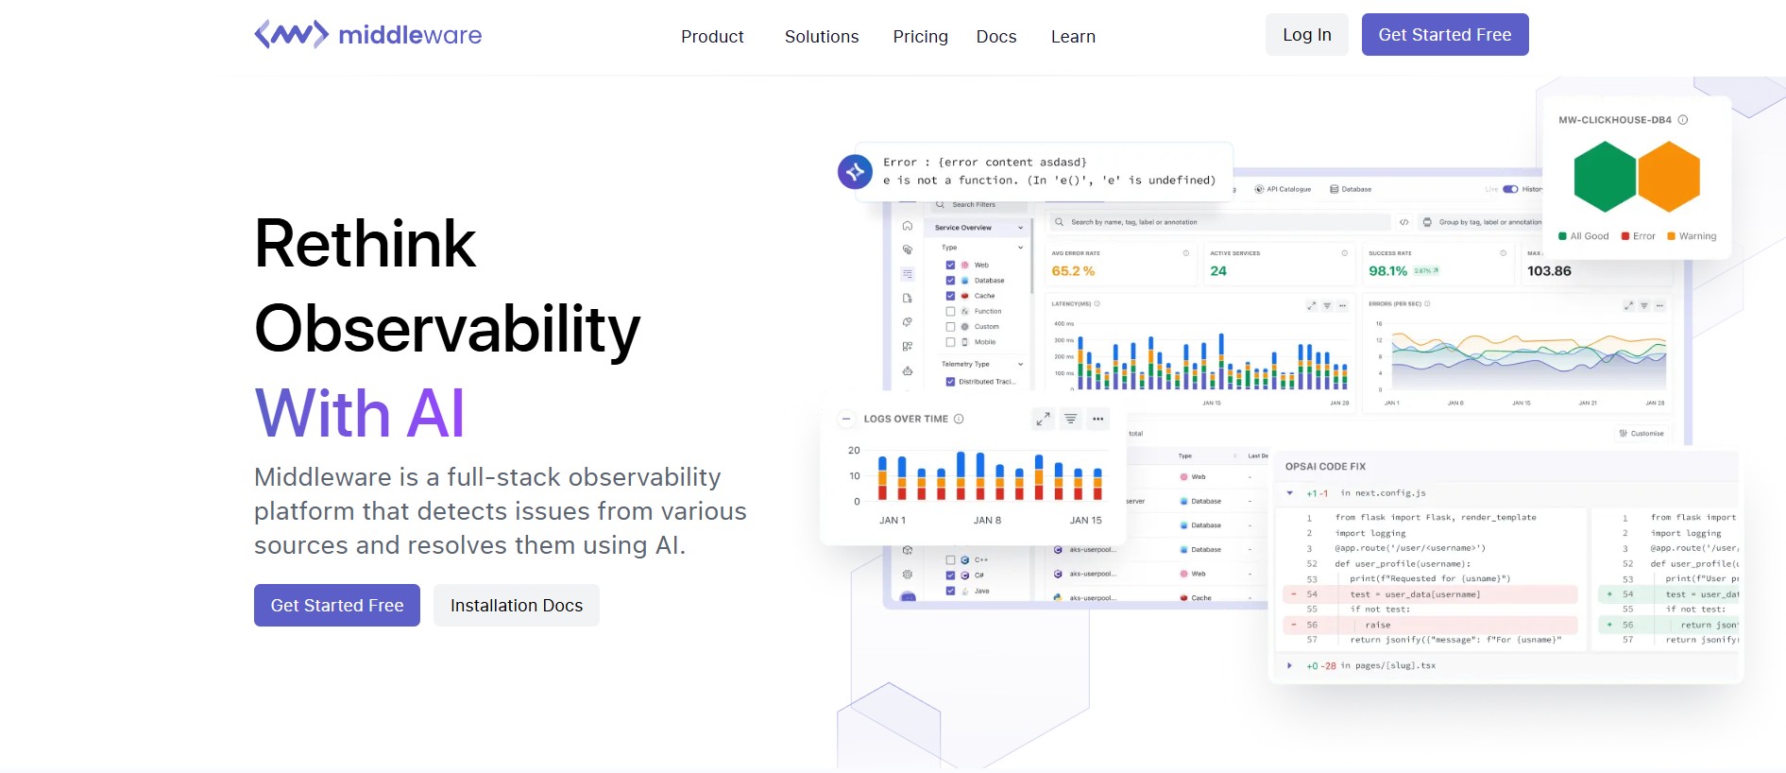The image size is (1786, 773).
Task: Uncheck the Web type checkbox
Action: click(950, 265)
